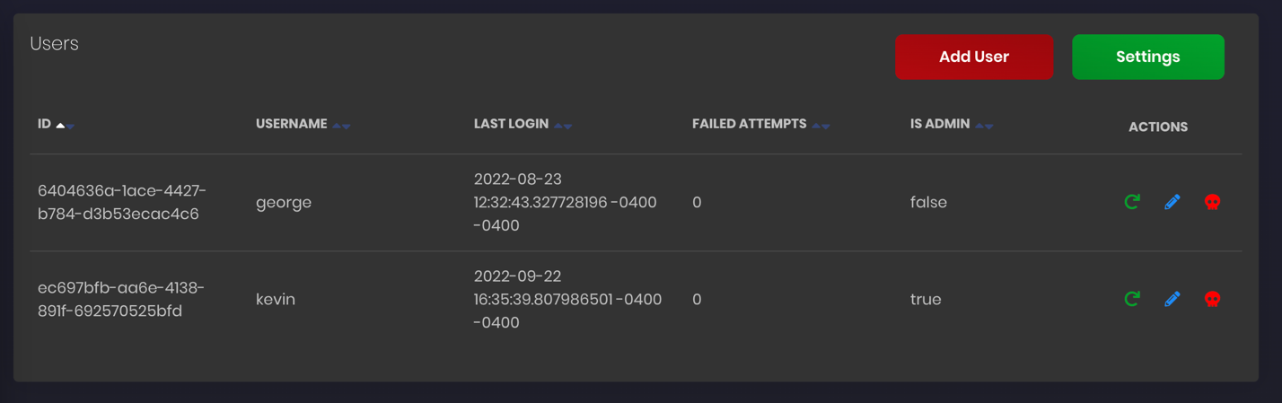Click the kevin username cell
The width and height of the screenshot is (1282, 403).
click(276, 300)
